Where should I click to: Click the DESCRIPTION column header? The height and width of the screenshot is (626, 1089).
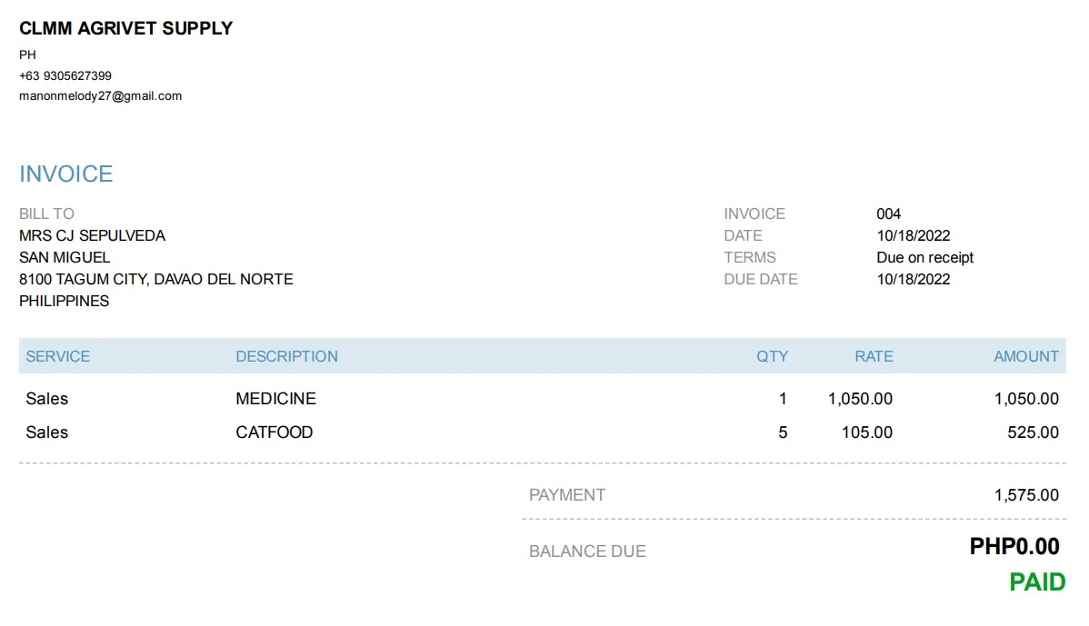pyautogui.click(x=286, y=356)
